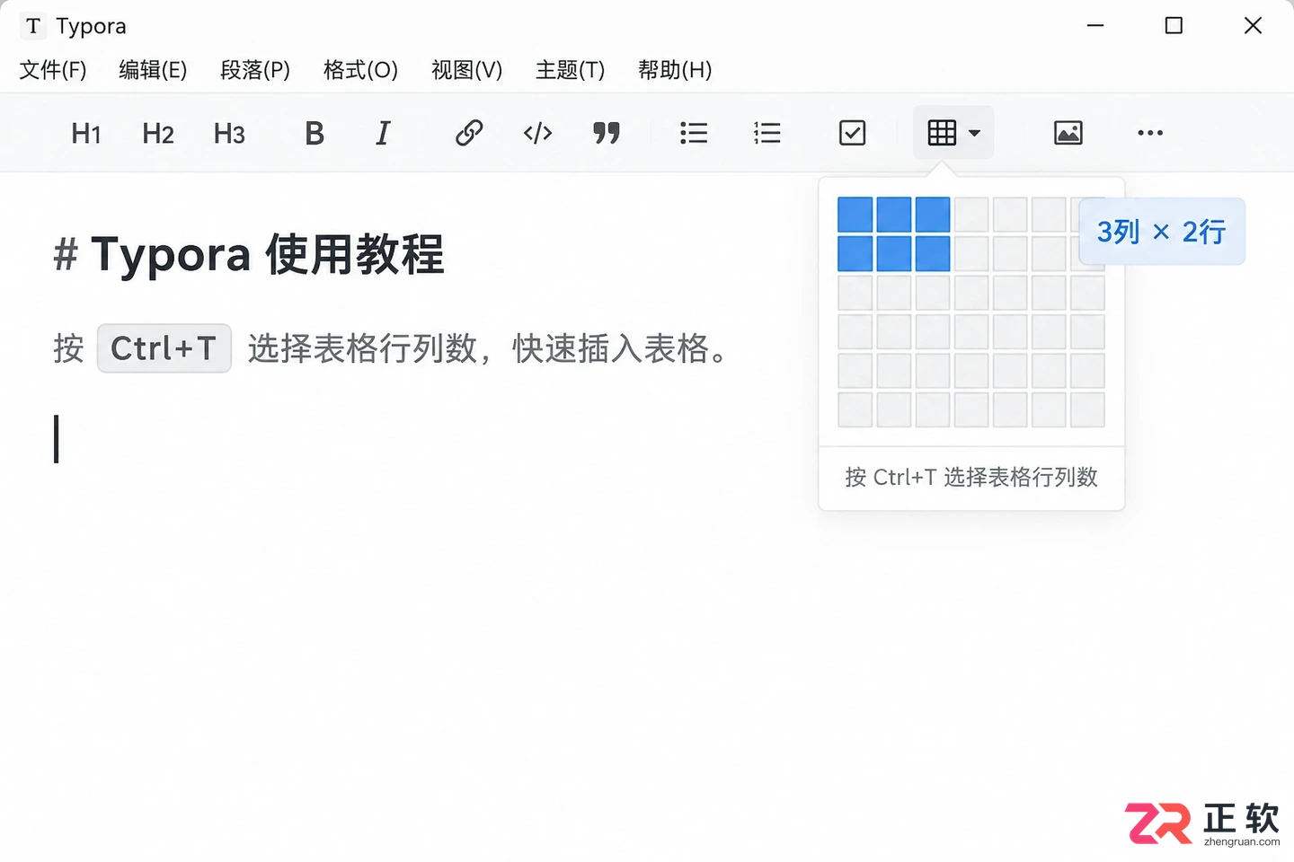Click the text '选择表格行列数，快速插入表格。'
The height and width of the screenshot is (862, 1294).
click(490, 348)
